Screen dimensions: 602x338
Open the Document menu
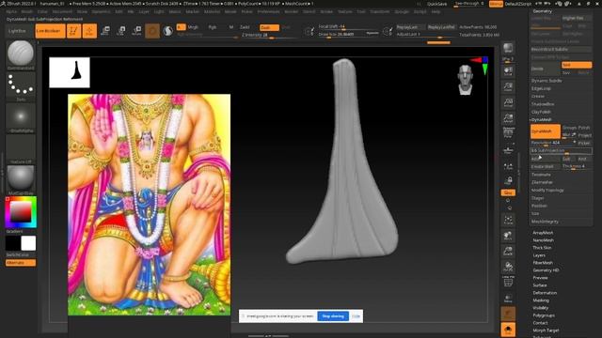(x=62, y=12)
